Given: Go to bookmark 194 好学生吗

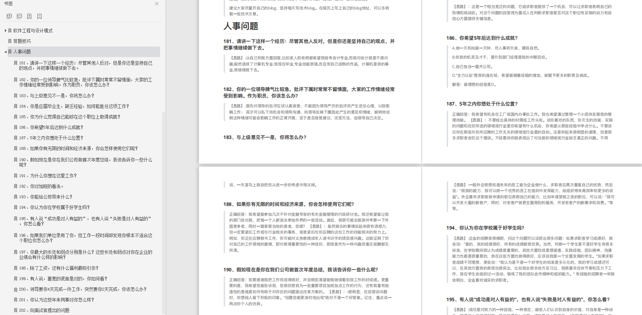Looking at the screenshot, I should point(54,207).
